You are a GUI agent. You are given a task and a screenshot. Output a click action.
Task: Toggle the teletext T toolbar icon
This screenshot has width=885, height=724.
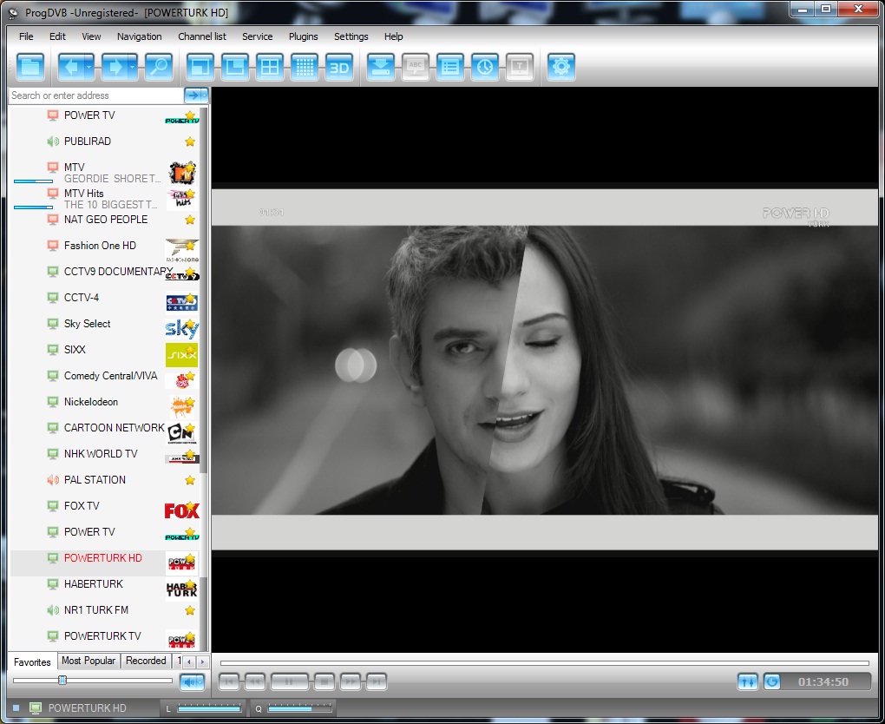520,67
